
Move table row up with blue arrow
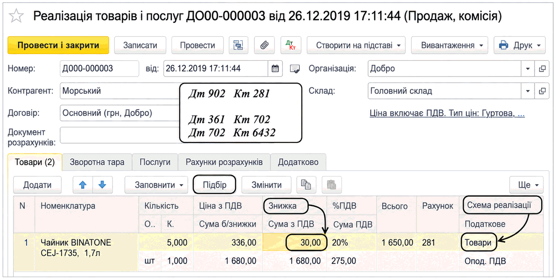[83, 185]
